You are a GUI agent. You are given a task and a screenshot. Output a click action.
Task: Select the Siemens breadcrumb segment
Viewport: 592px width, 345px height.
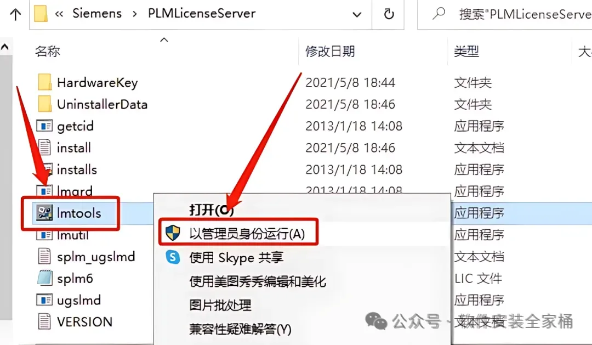pos(97,14)
